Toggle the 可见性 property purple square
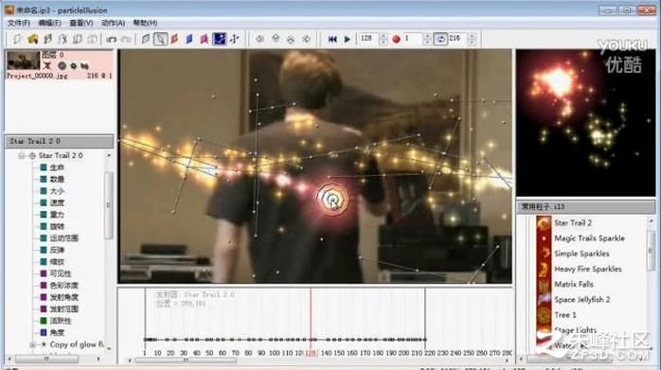 (x=43, y=273)
